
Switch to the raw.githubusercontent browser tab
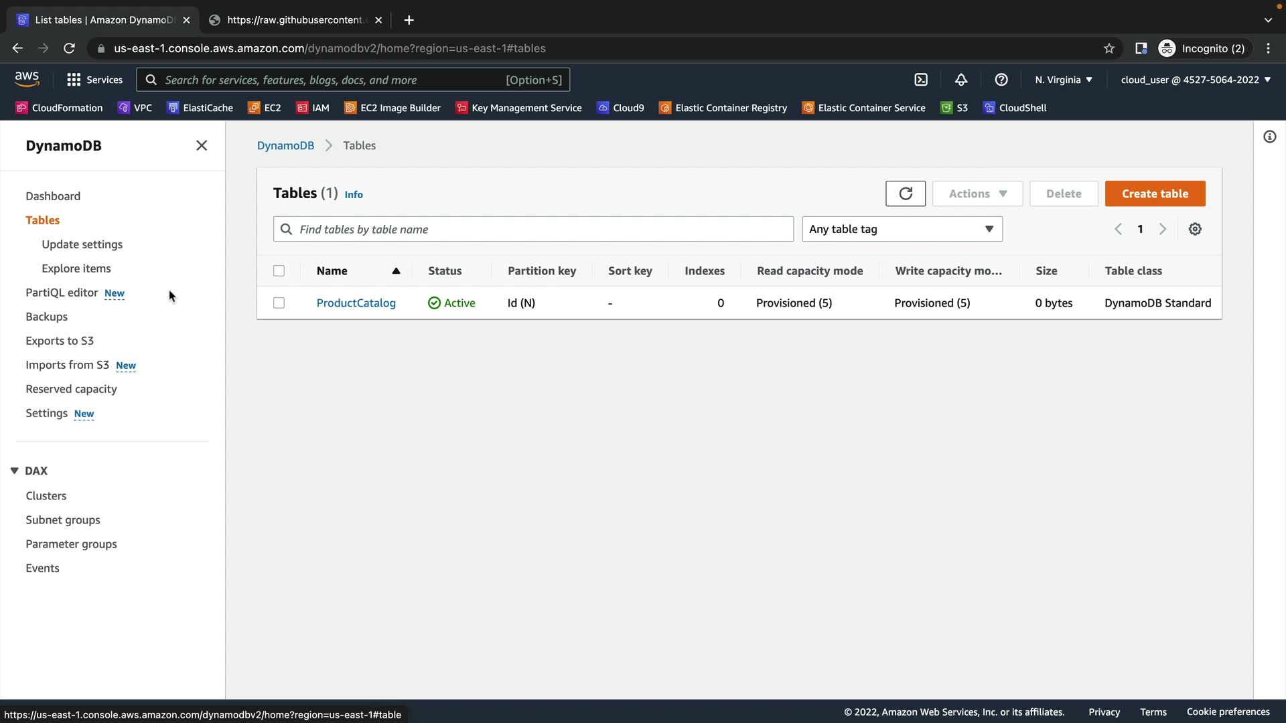295,20
